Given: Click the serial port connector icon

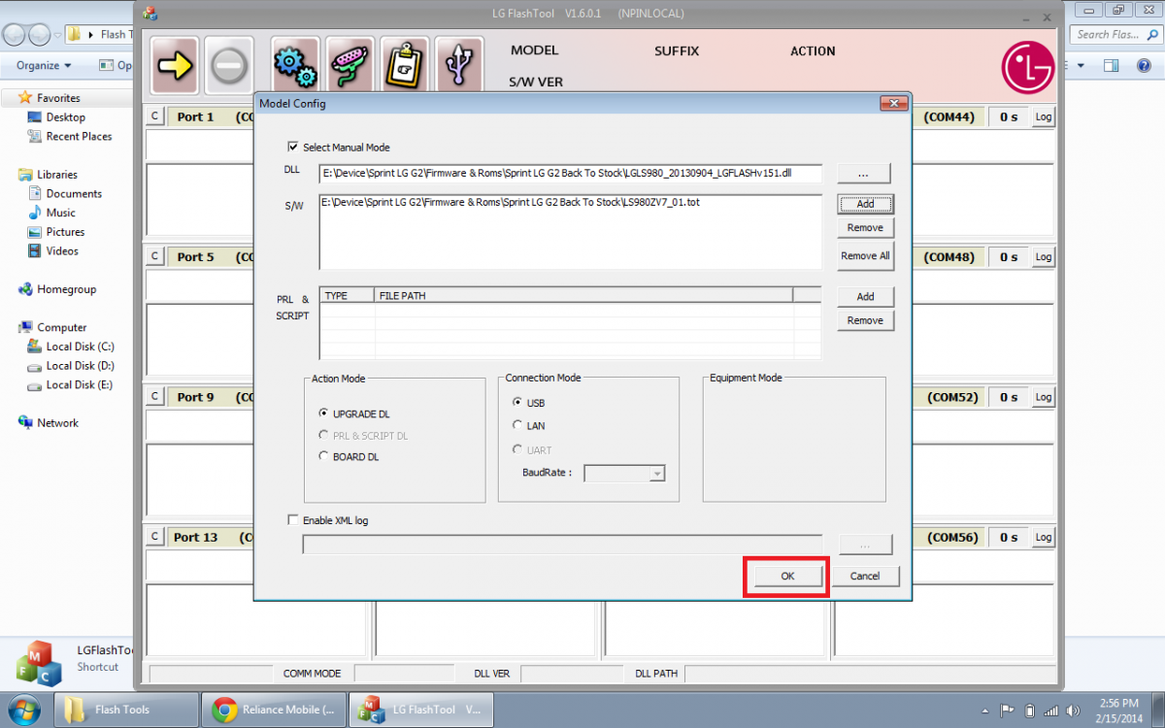Looking at the screenshot, I should click(x=349, y=66).
